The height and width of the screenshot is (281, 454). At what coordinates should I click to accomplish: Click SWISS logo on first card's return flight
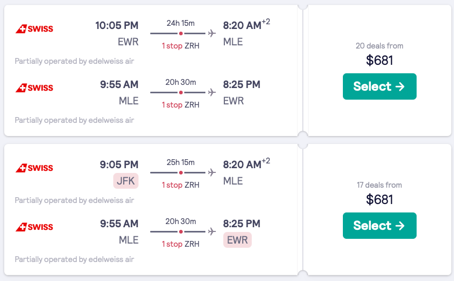tap(34, 88)
